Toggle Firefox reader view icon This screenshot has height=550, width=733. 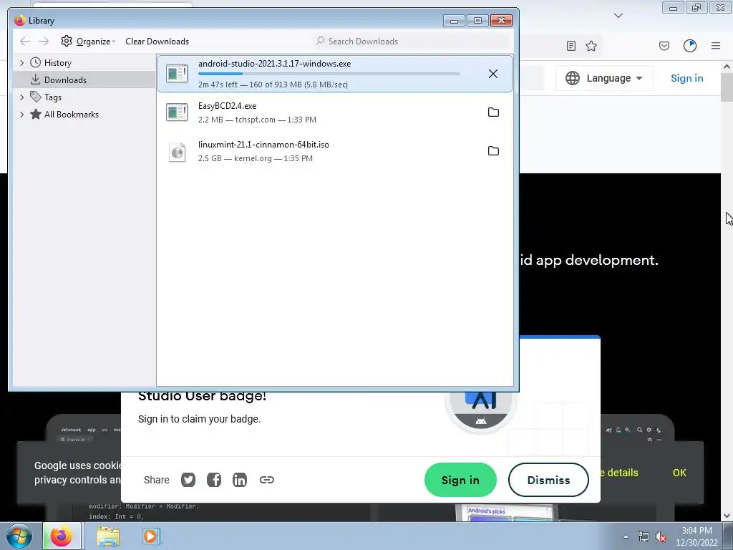click(x=571, y=46)
